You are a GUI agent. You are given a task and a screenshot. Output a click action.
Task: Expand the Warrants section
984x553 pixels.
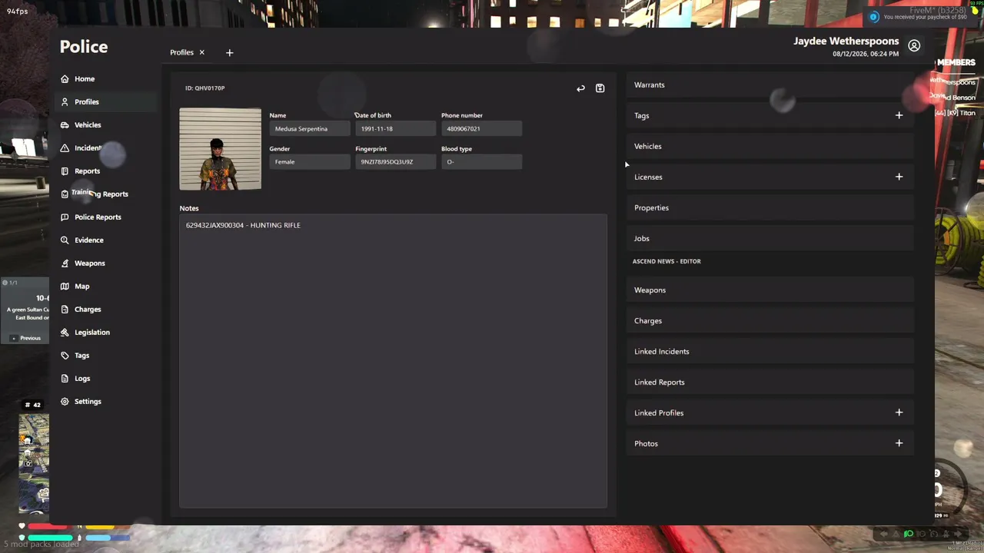[x=770, y=84]
